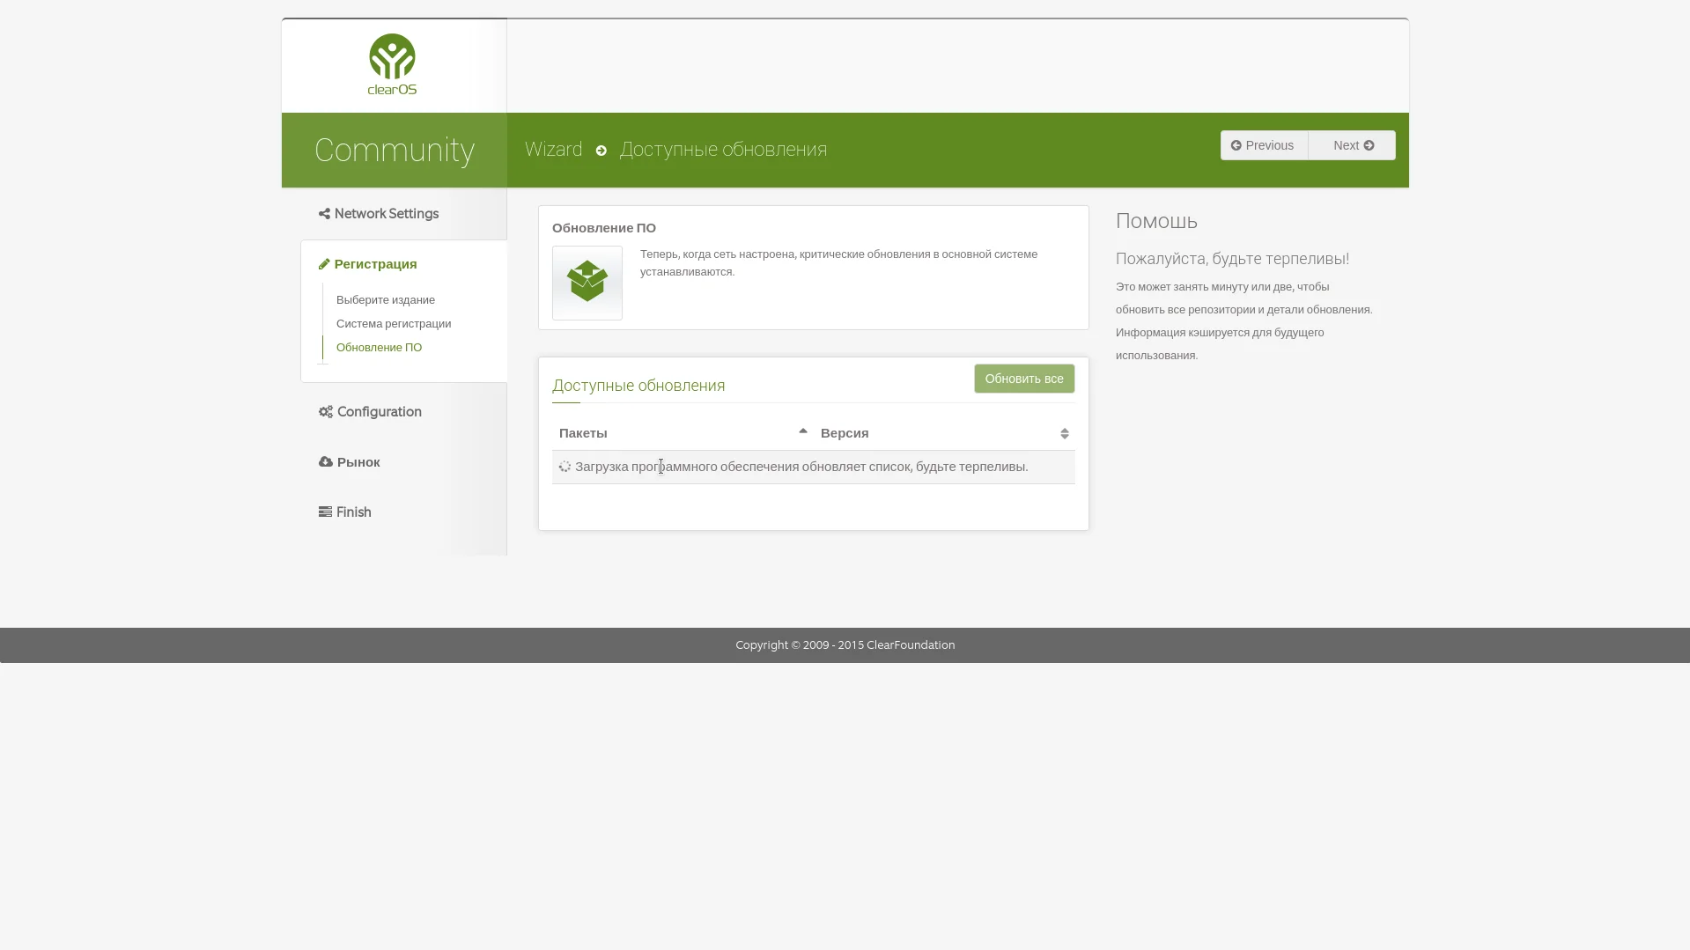Open the Регистрация wizard section

click(x=368, y=264)
